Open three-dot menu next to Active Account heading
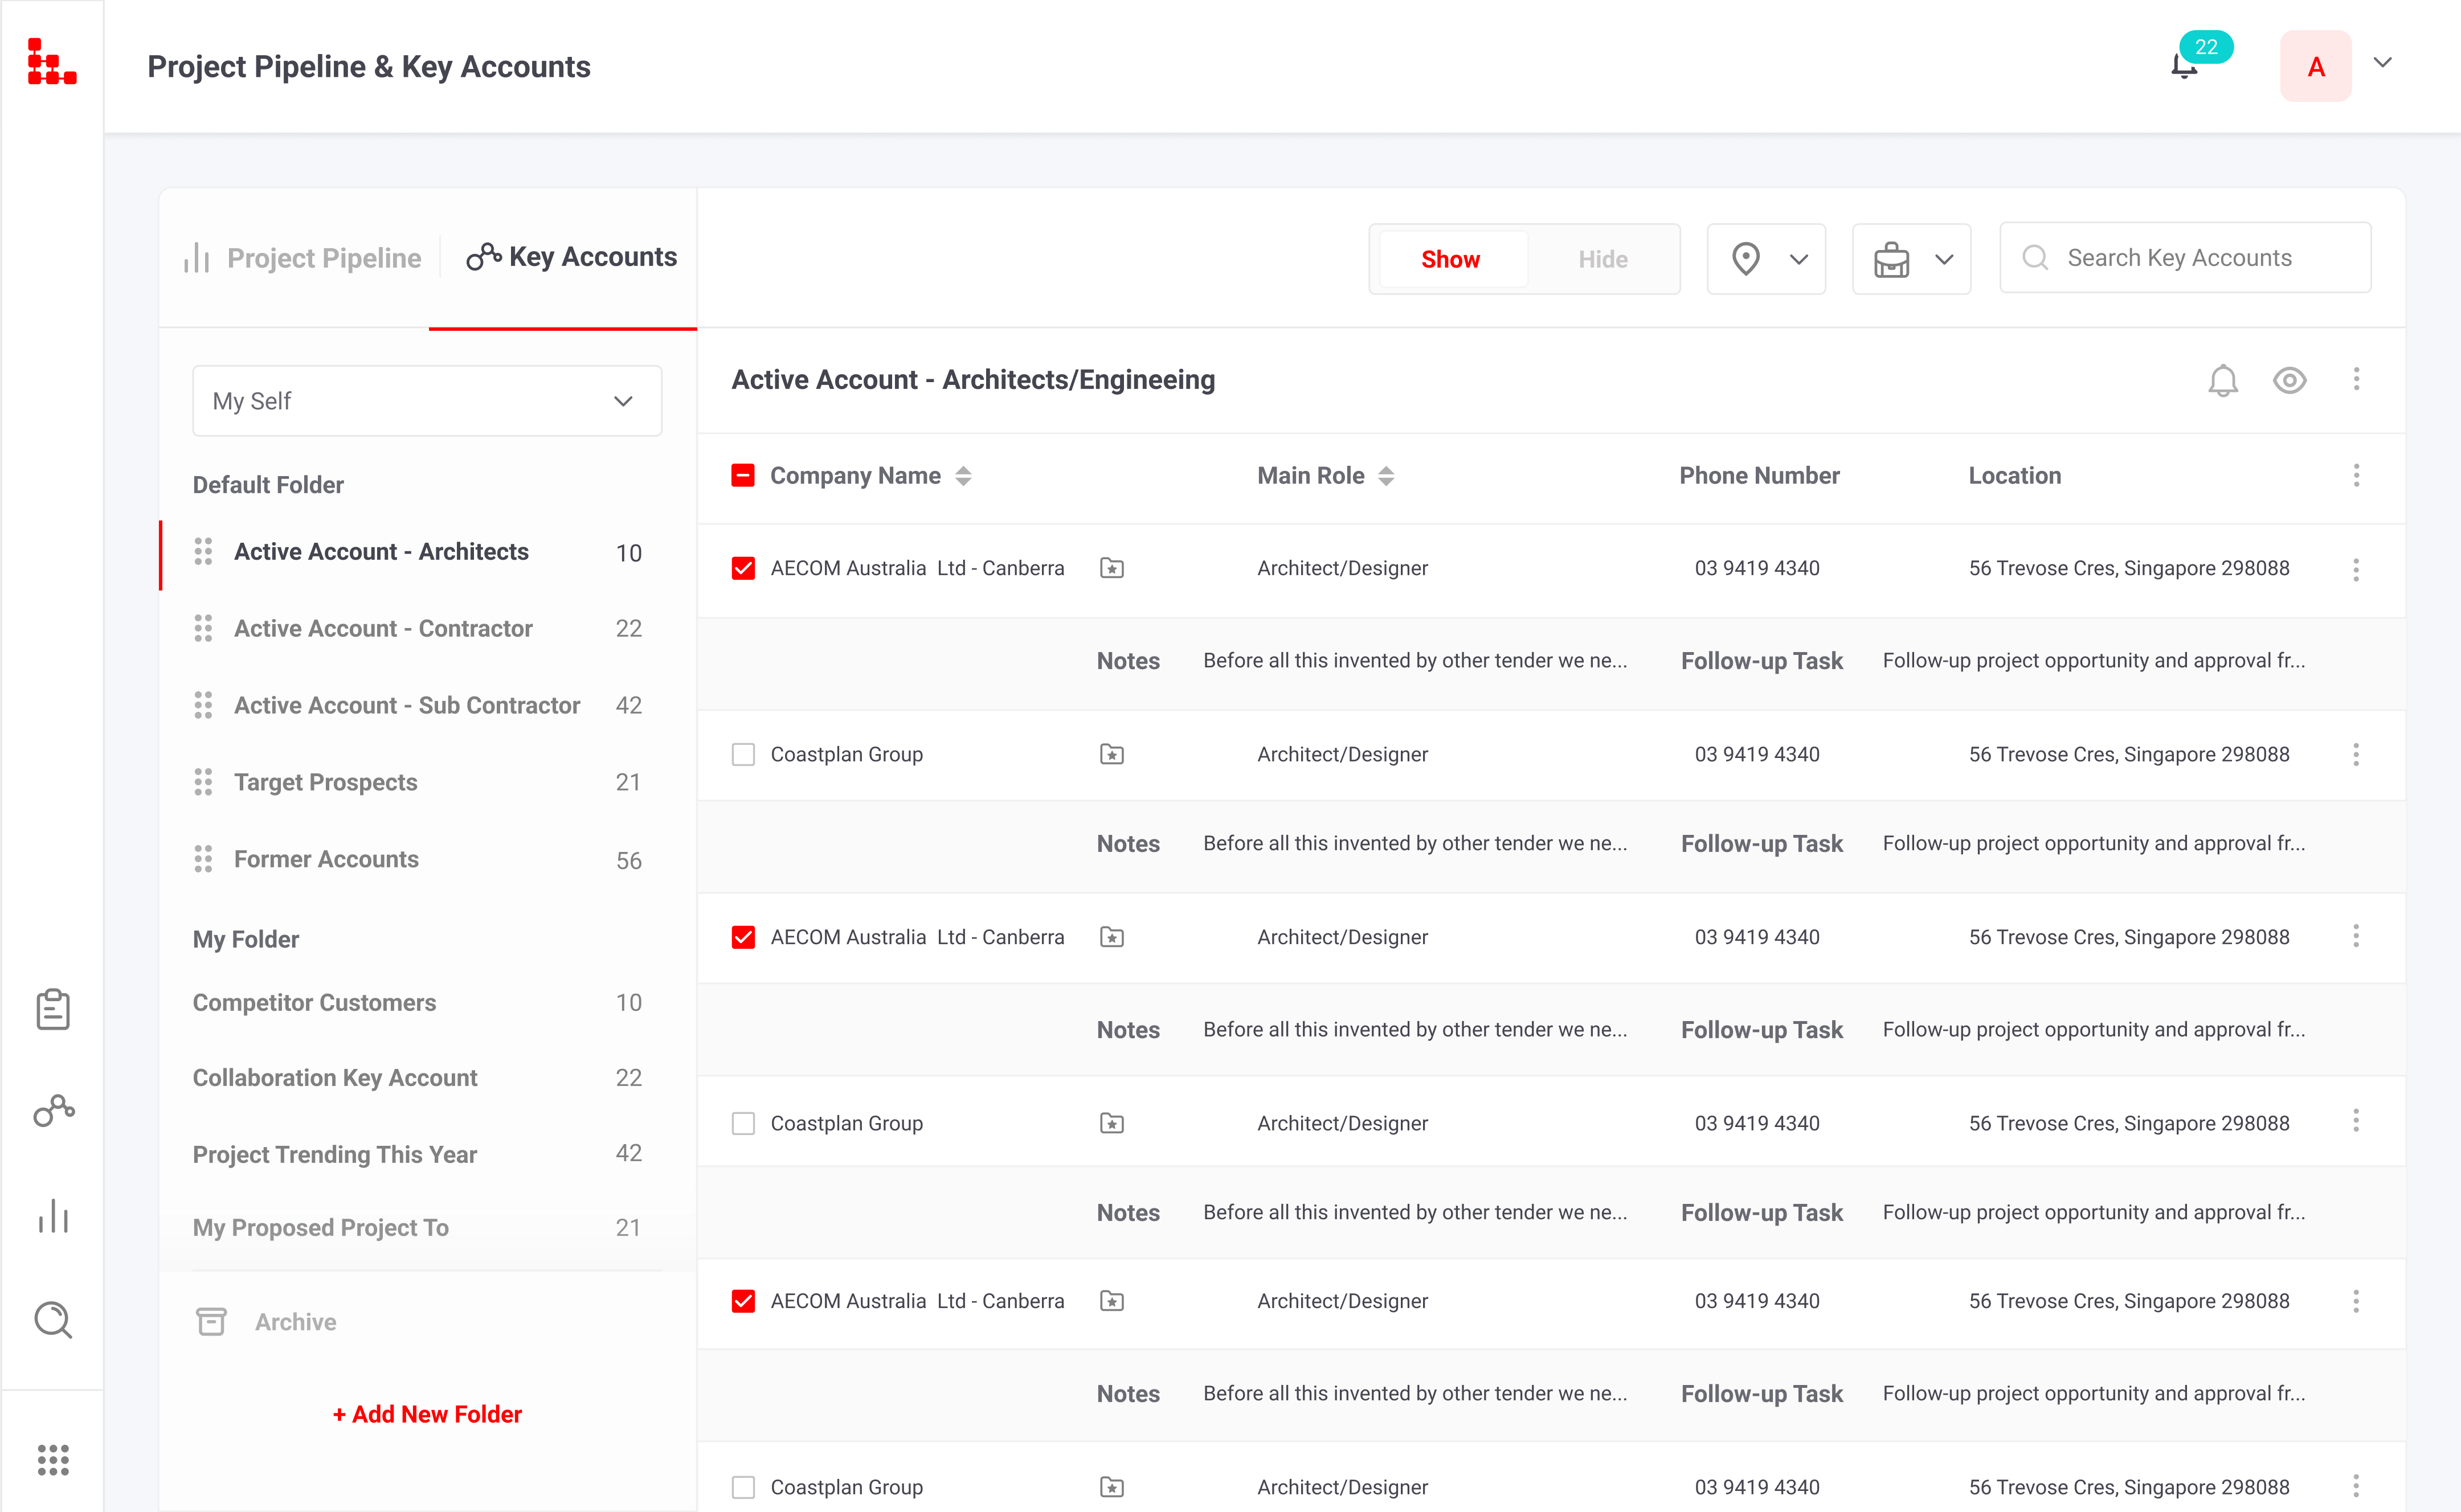The image size is (2461, 1512). click(2356, 379)
